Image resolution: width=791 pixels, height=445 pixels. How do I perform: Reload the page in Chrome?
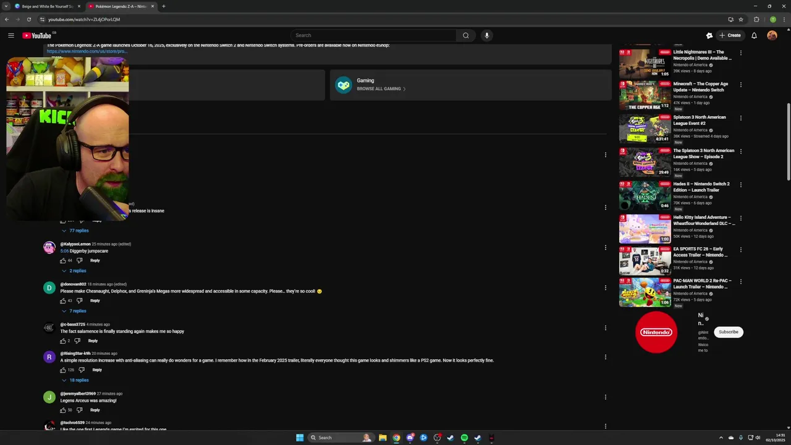tap(28, 19)
